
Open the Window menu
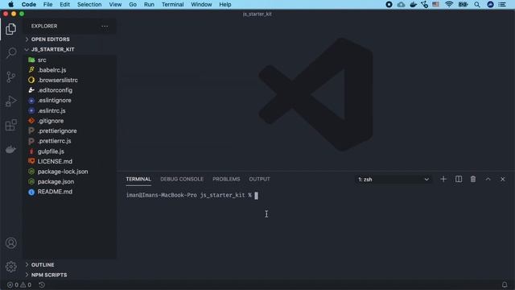(201, 5)
